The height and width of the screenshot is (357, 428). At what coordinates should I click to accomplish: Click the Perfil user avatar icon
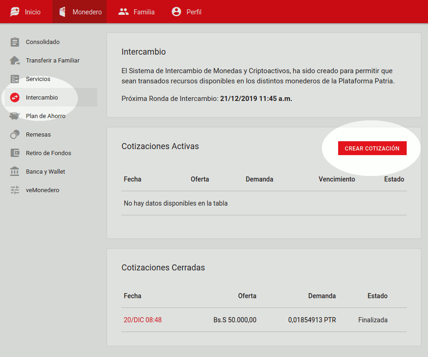pyautogui.click(x=176, y=12)
